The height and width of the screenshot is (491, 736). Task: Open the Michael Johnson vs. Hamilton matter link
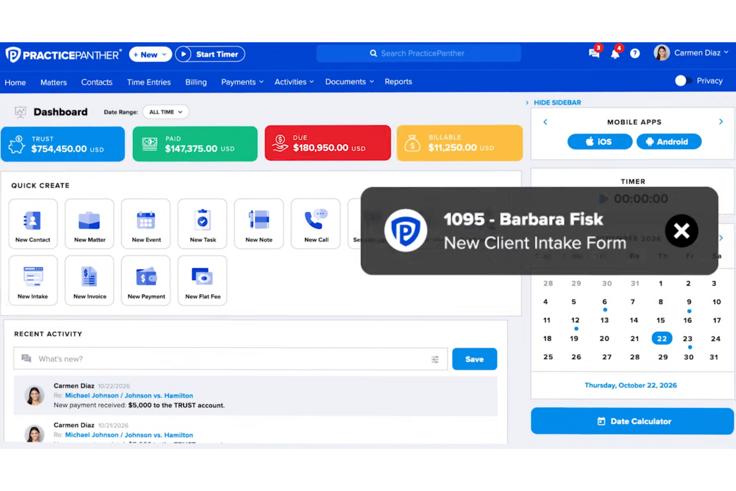(128, 395)
